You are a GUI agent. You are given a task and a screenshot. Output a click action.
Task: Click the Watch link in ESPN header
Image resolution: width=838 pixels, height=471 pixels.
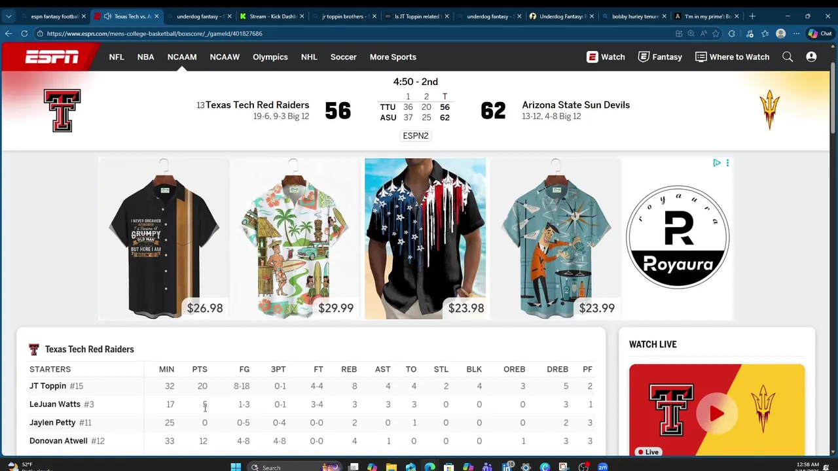coord(606,57)
